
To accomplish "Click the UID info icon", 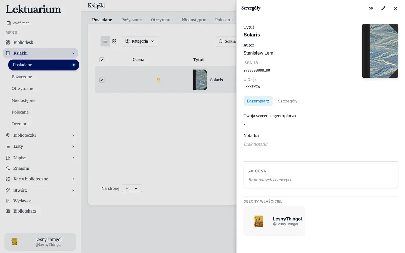I will [x=254, y=80].
